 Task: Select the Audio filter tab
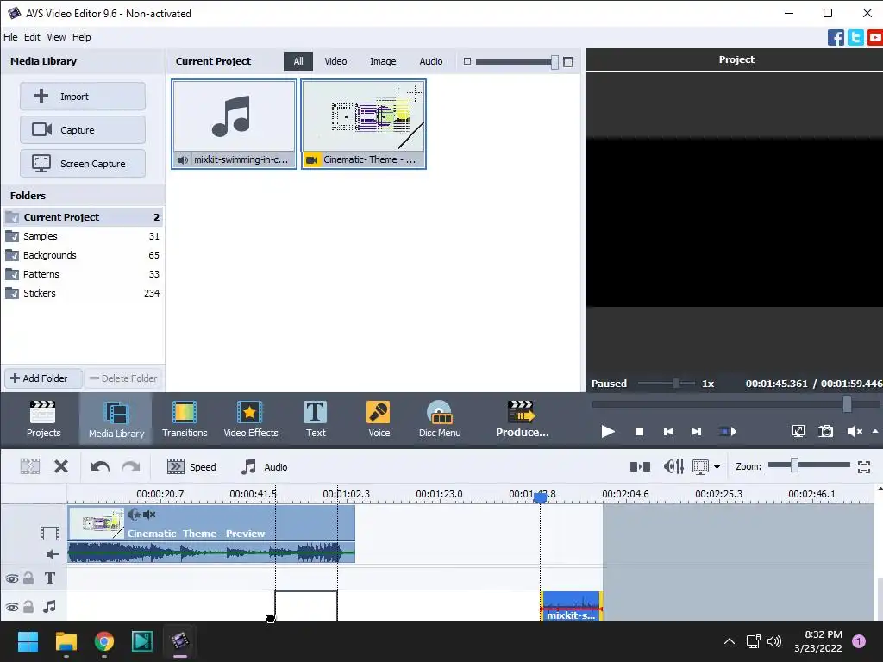[x=431, y=61]
